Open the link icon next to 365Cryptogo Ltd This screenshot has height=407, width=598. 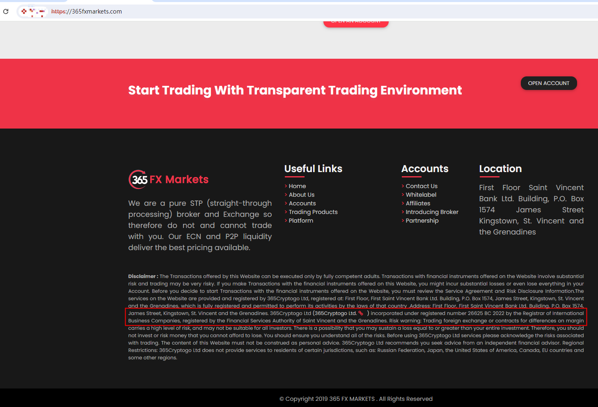(361, 313)
